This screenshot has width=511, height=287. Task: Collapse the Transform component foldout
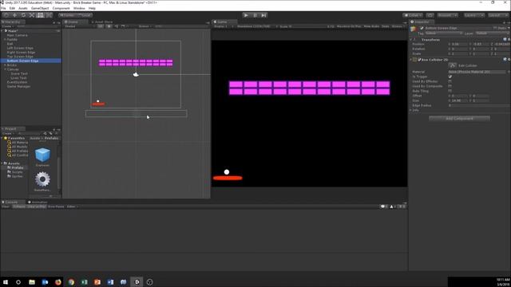click(x=411, y=39)
